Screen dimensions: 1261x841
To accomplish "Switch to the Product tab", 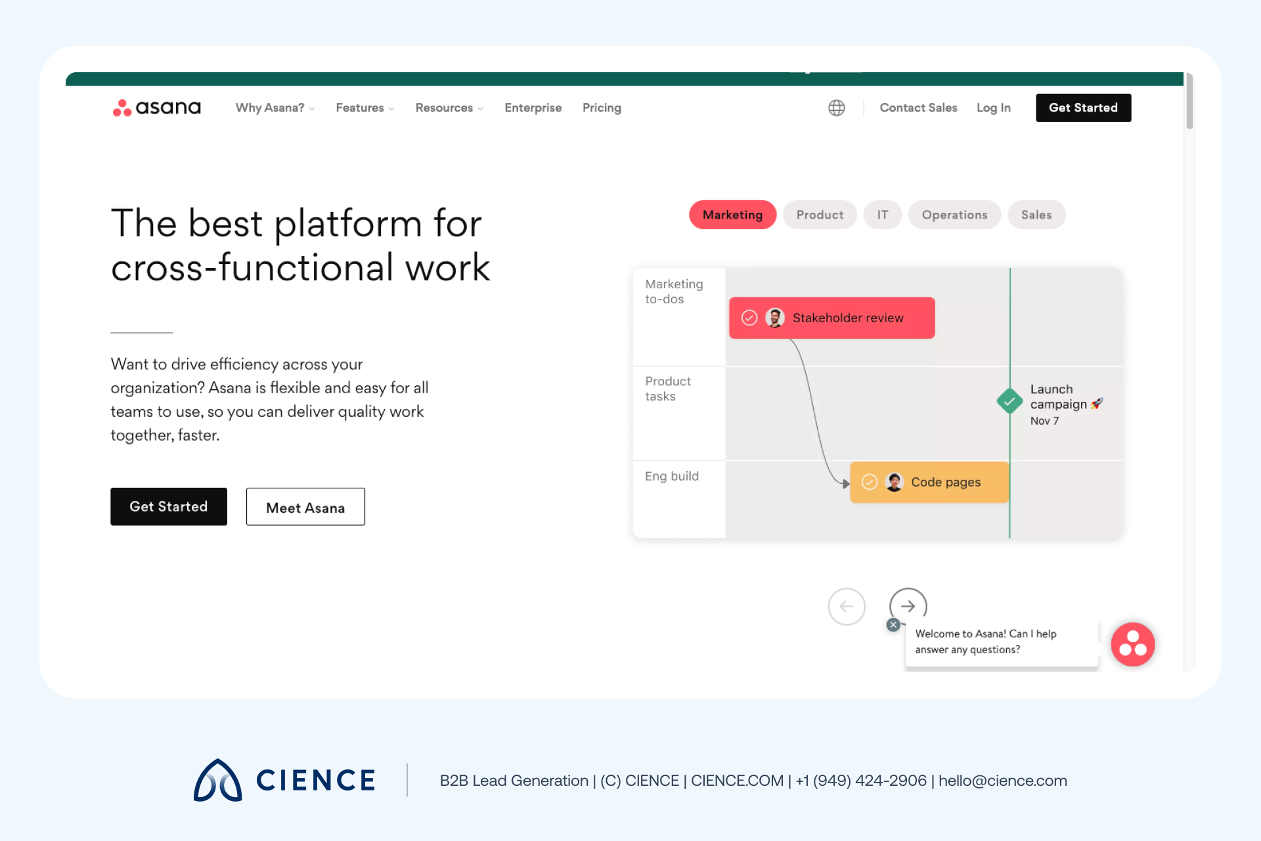I will (x=820, y=215).
